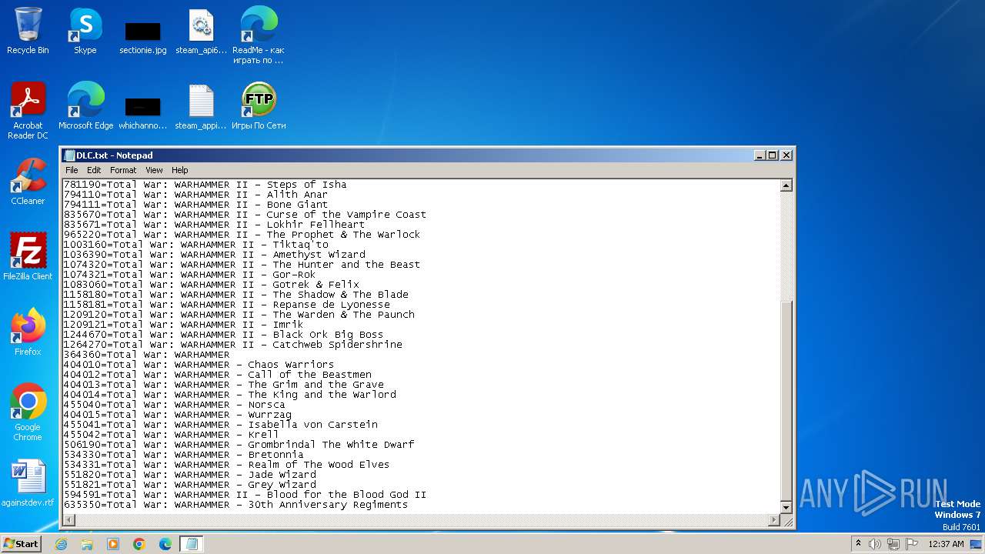Open FileZilla Client shortcut
This screenshot has height=554, width=985.
[28, 257]
